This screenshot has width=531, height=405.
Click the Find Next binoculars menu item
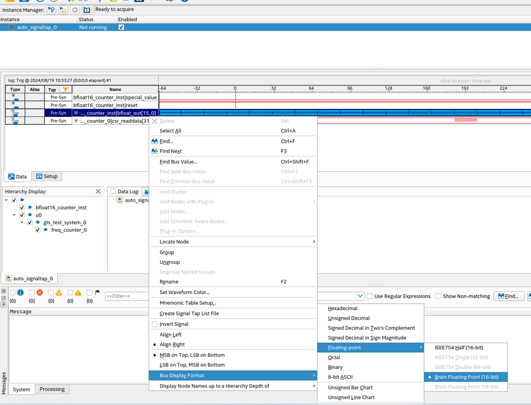(x=170, y=151)
